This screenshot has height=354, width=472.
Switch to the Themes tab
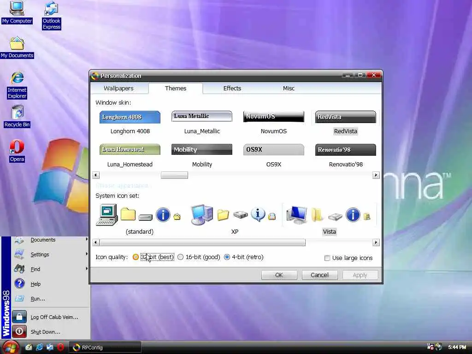coord(176,88)
